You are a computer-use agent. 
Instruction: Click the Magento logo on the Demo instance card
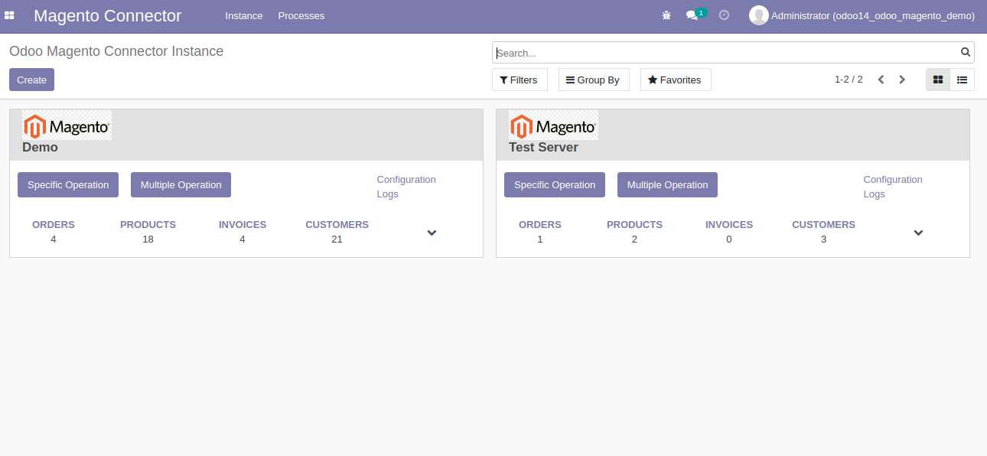pos(67,125)
